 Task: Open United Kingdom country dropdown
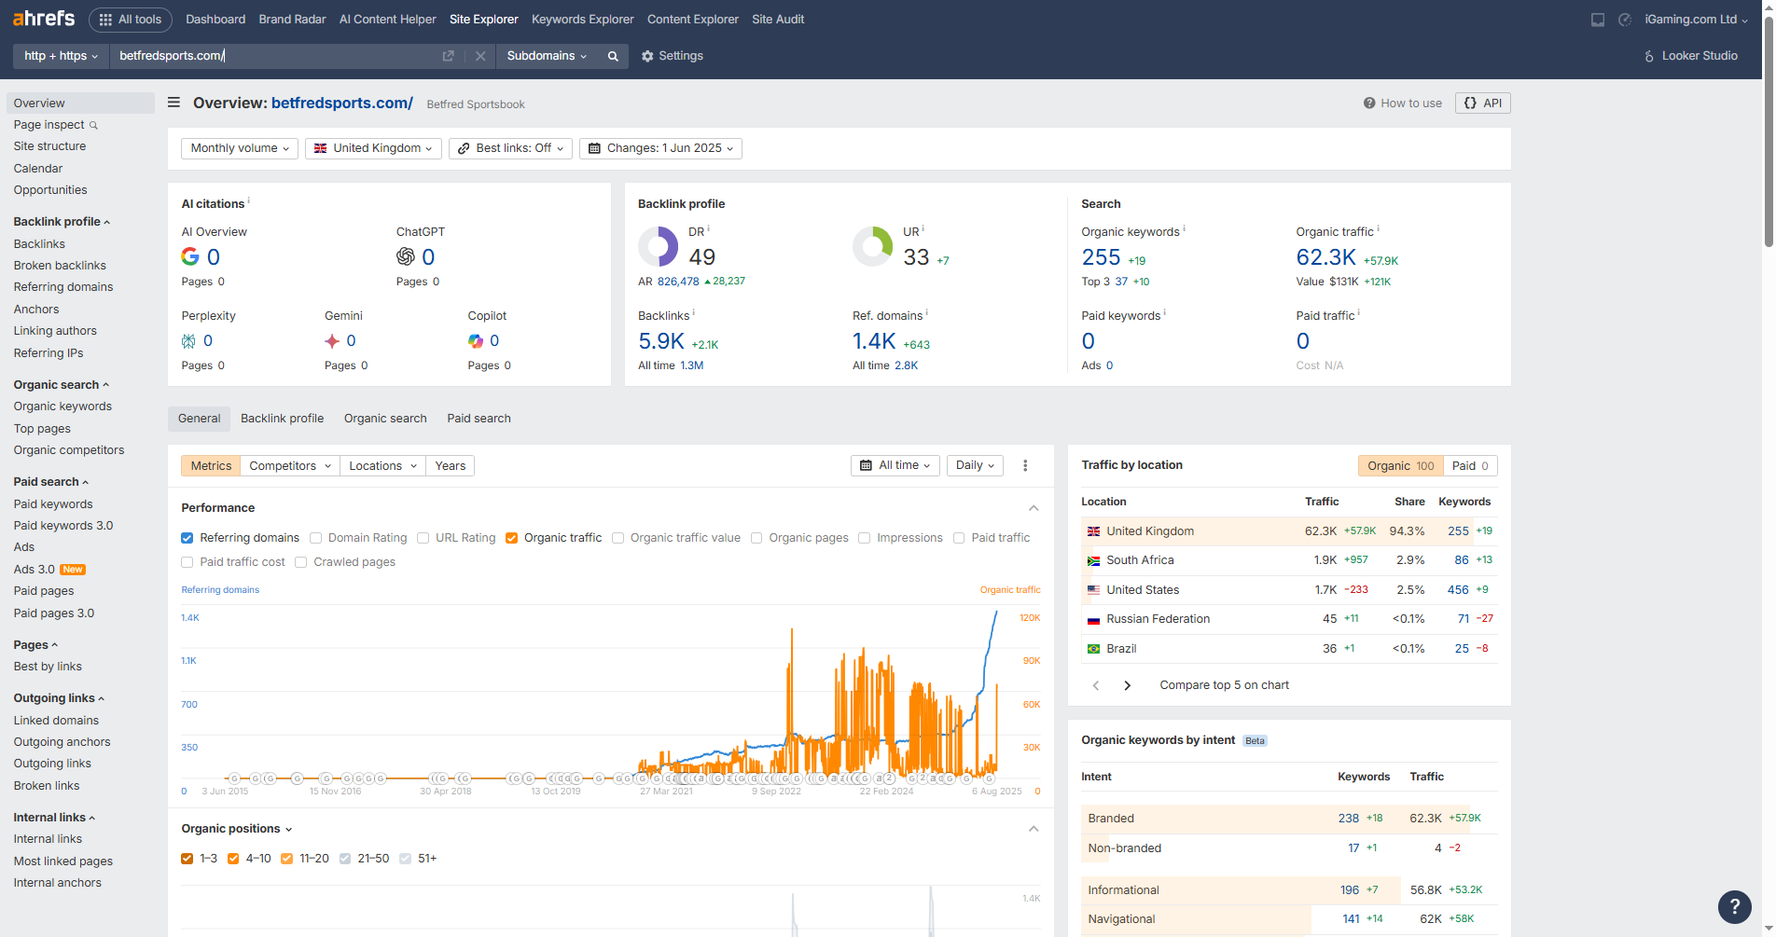(373, 148)
